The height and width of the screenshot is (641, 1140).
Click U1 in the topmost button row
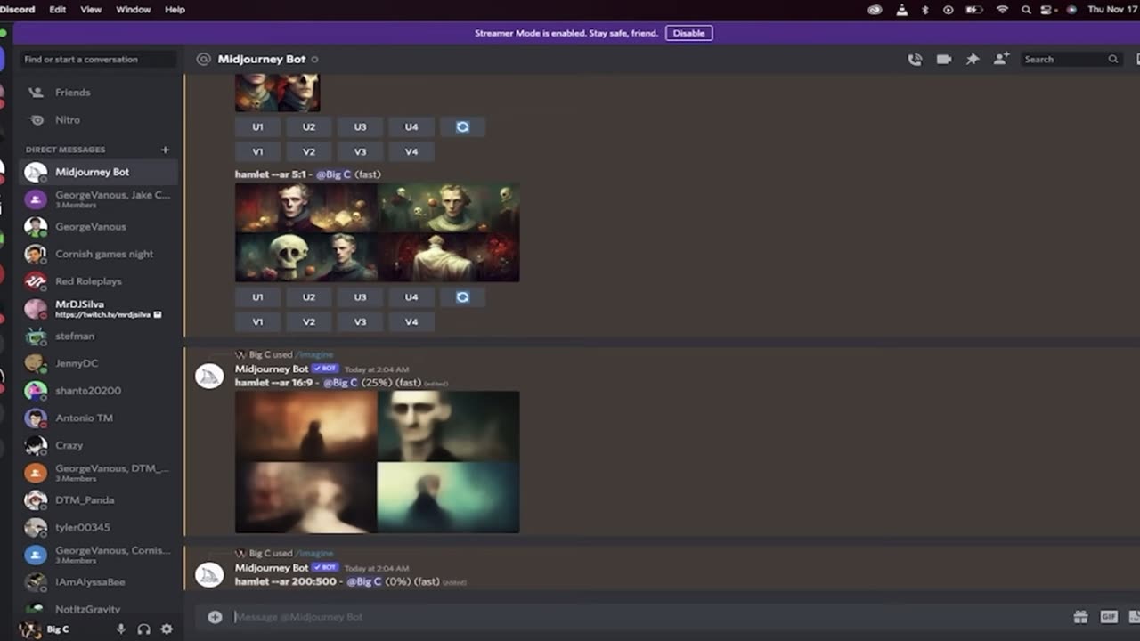click(x=257, y=126)
